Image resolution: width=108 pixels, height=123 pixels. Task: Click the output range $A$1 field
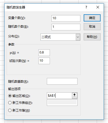point(59,96)
